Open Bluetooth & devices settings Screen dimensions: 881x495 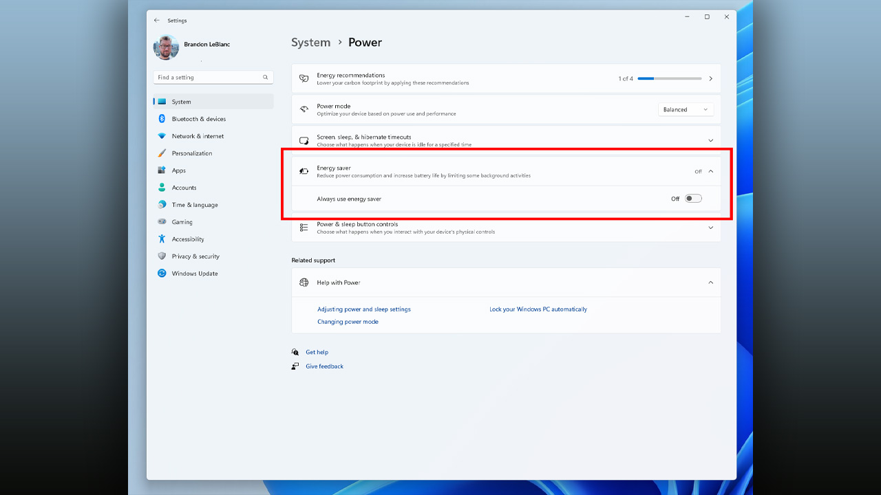(213, 119)
